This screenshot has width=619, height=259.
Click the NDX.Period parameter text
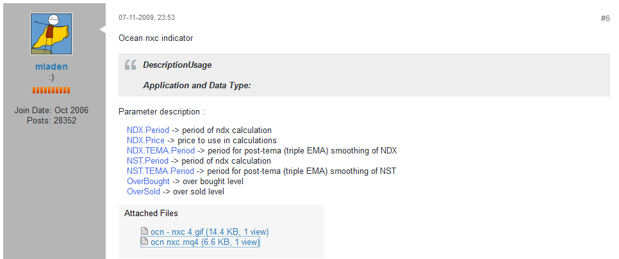point(148,130)
